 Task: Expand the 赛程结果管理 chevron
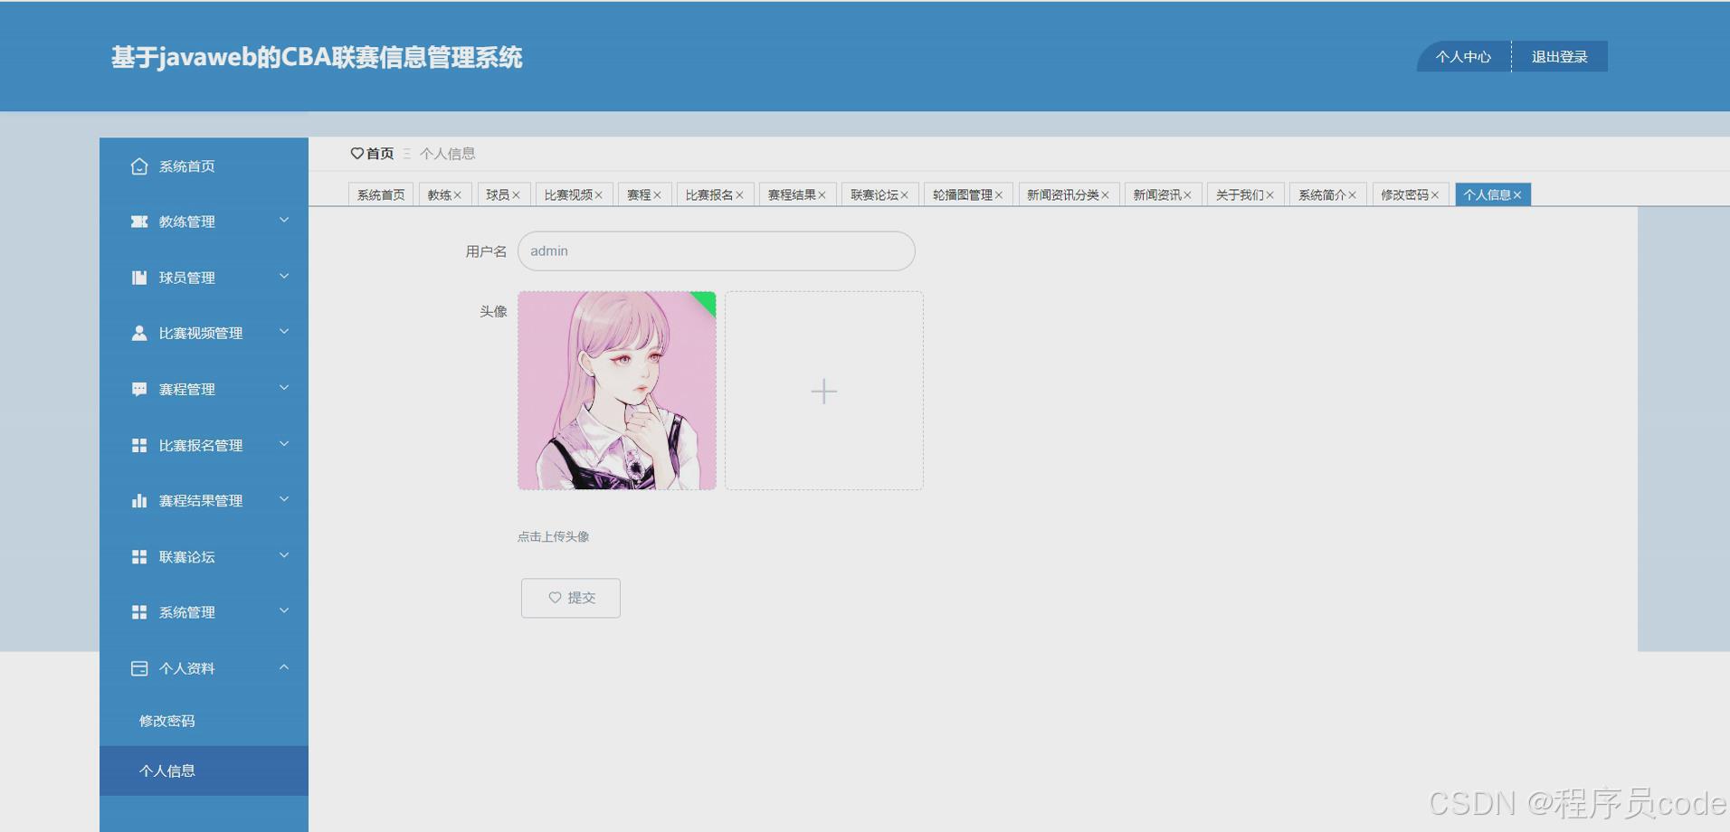pos(284,498)
